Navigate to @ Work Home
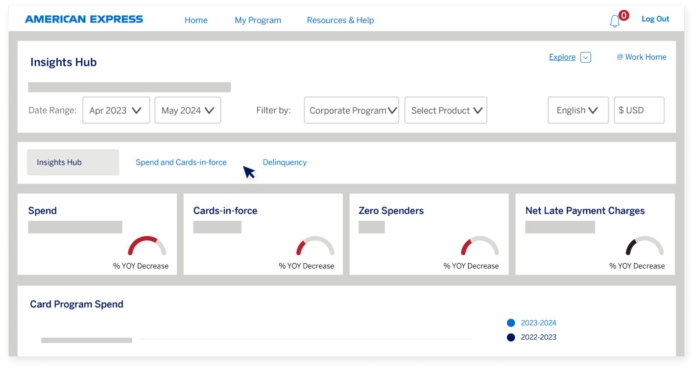This screenshot has width=696, height=370. tap(642, 57)
